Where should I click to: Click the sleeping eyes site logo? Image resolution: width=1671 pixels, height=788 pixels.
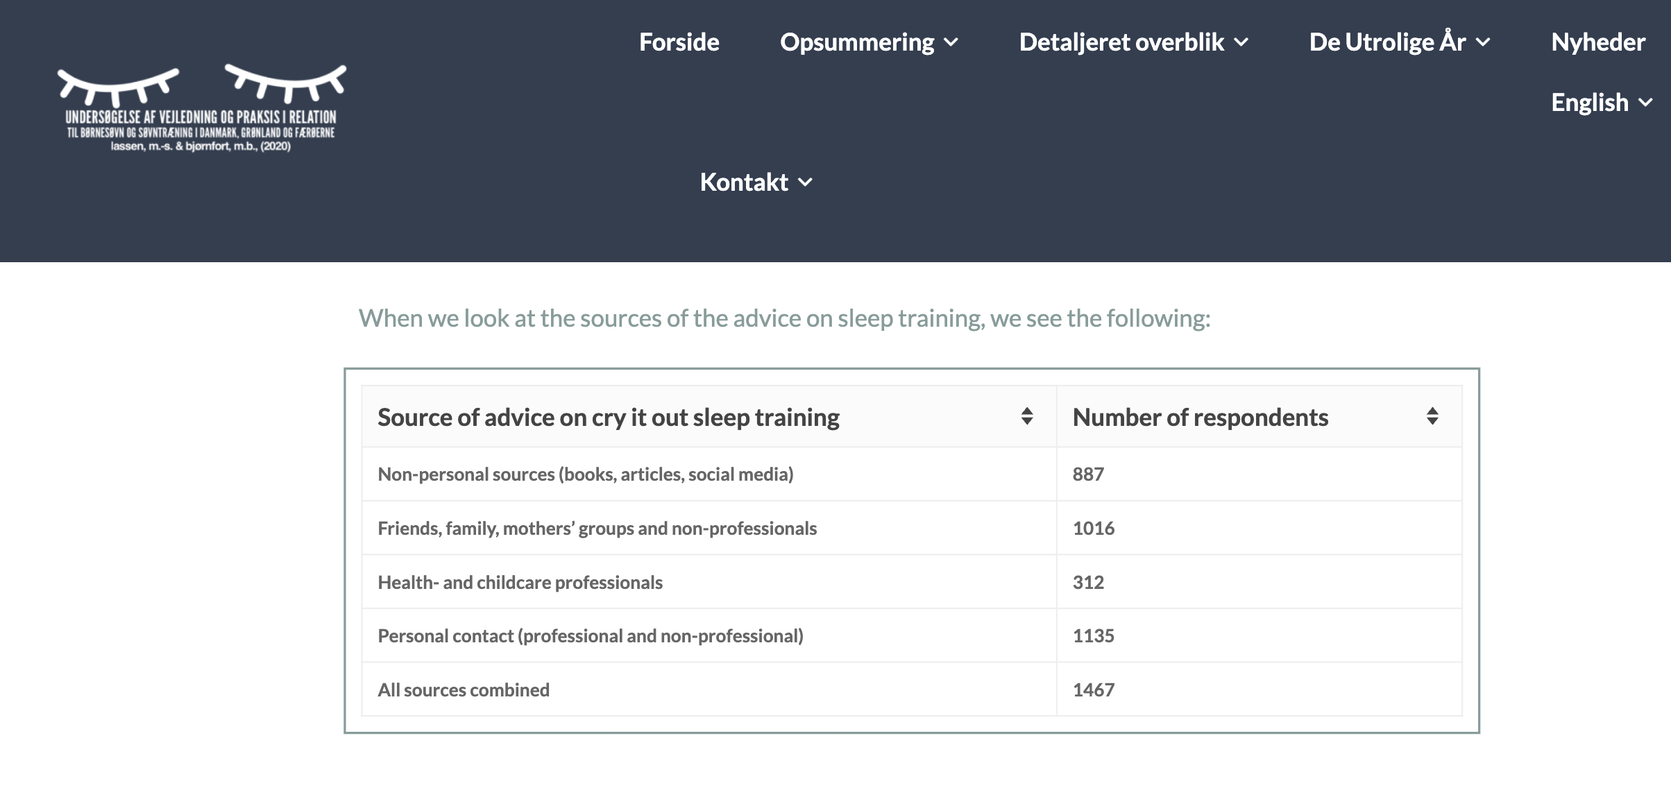pos(201,108)
